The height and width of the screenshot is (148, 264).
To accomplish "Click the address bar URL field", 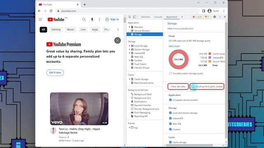I will pos(127,11).
